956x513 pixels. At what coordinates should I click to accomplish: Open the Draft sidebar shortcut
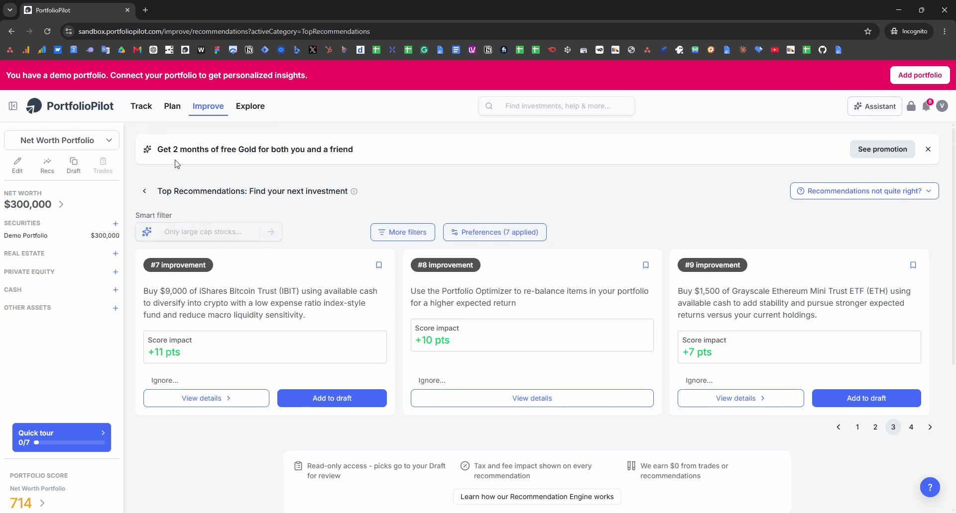coord(74,165)
